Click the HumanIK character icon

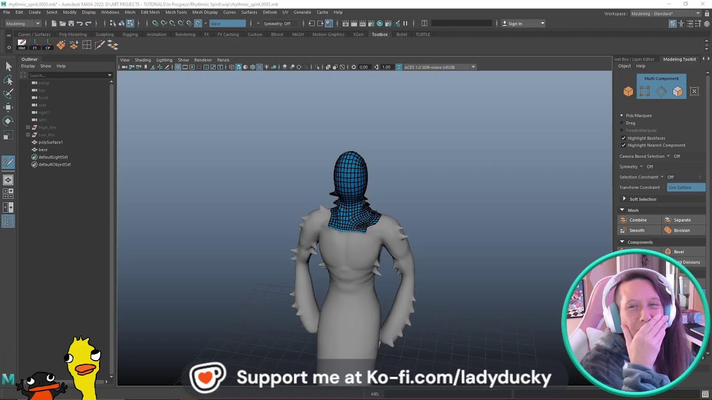(681, 23)
